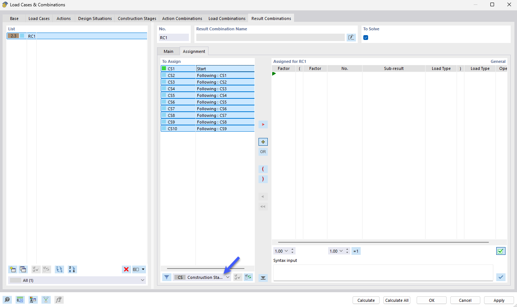The height and width of the screenshot is (307, 517).
Task: Create a new result combination in the List panel
Action: click(x=13, y=269)
